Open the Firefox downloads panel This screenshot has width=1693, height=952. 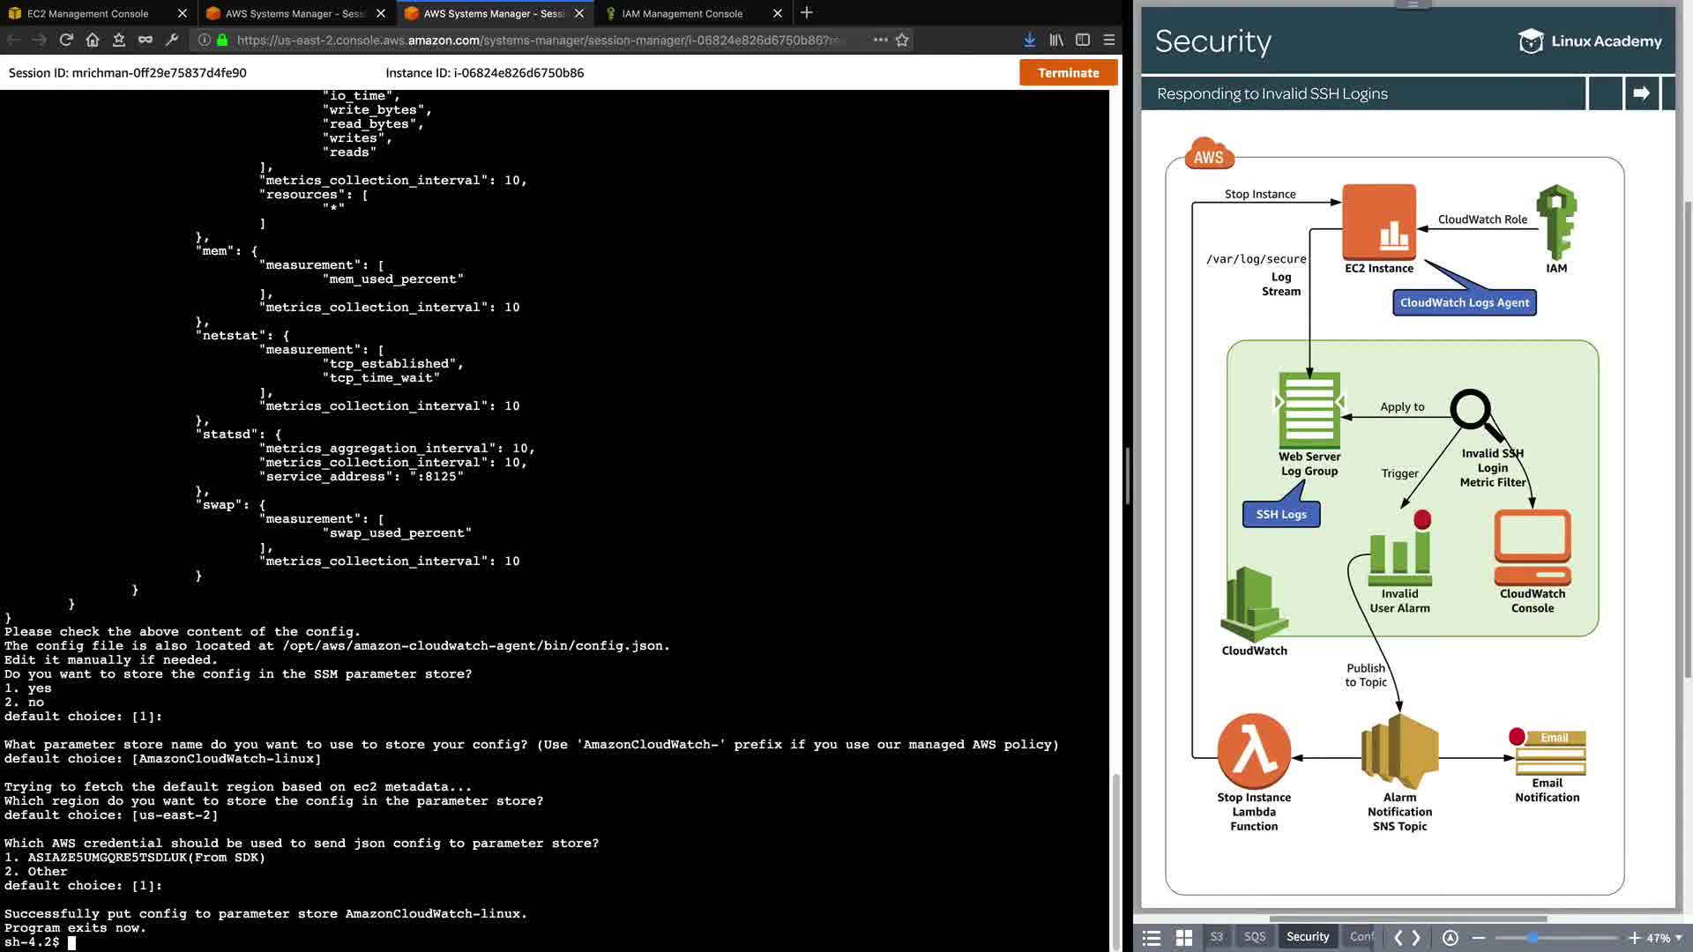pyautogui.click(x=1029, y=40)
